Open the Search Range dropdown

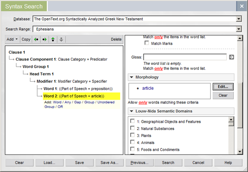point(239,29)
